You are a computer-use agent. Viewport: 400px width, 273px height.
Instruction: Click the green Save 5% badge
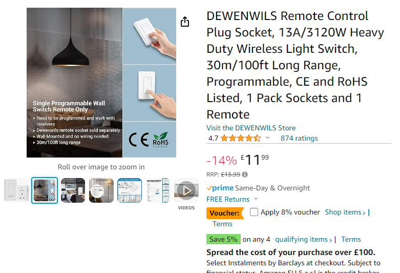(223, 239)
